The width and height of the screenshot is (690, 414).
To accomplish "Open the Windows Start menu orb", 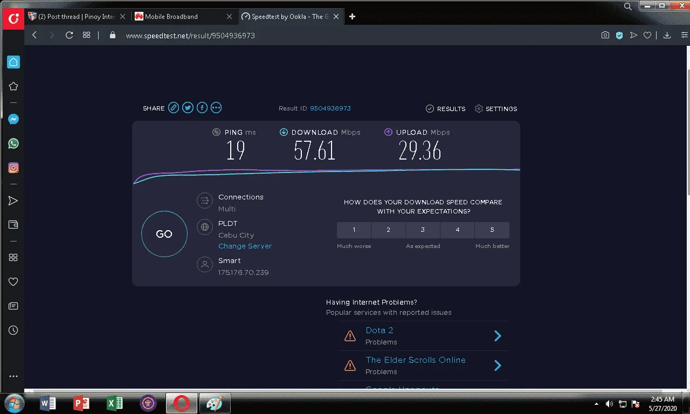I will point(14,403).
